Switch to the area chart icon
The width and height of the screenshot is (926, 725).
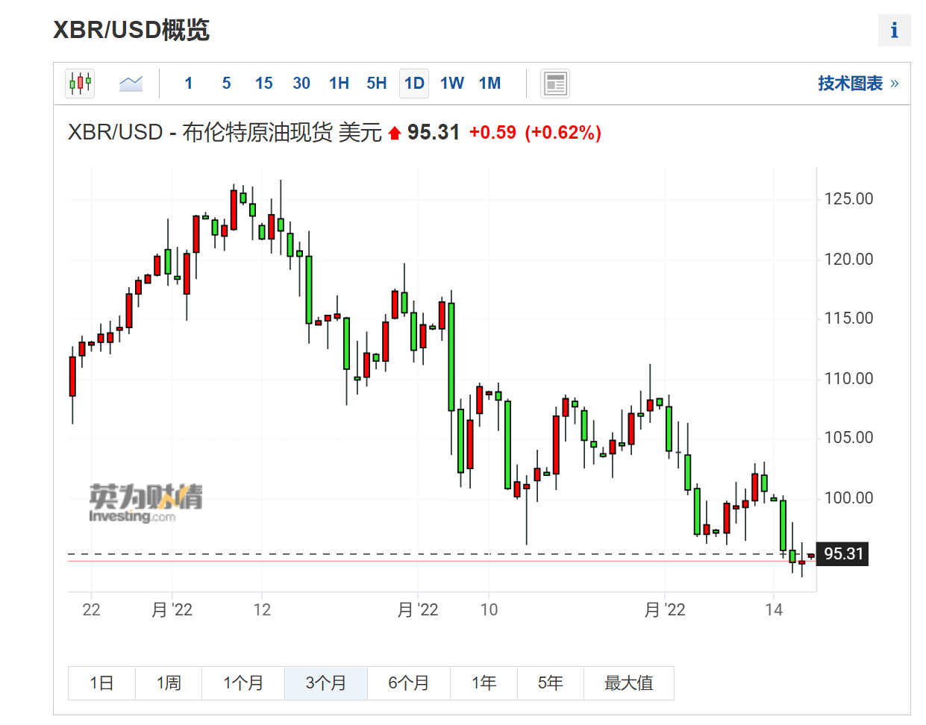pos(131,84)
